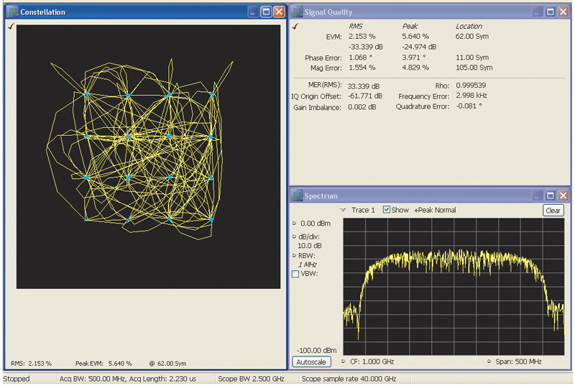
Task: Maximize the Constellation window
Action: (x=266, y=12)
